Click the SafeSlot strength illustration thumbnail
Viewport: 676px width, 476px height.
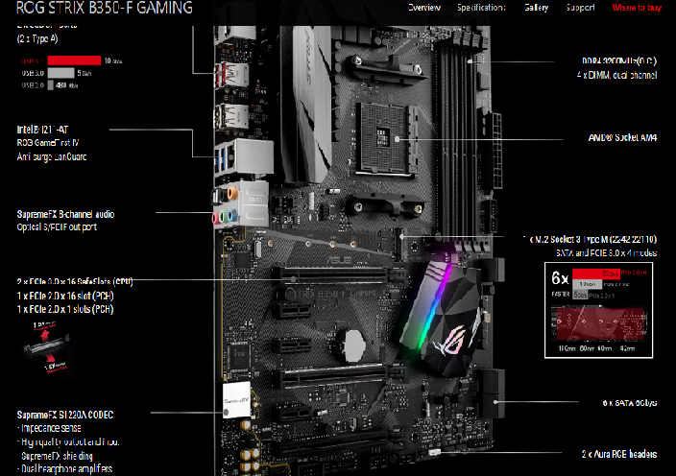(x=46, y=347)
